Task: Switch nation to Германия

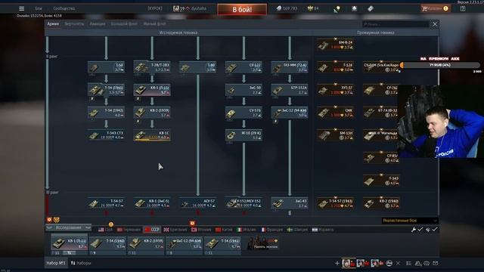Action: pyautogui.click(x=129, y=230)
